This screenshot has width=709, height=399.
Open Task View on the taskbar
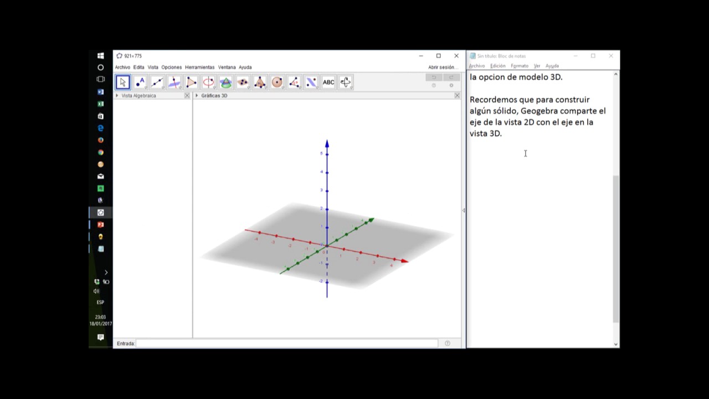[x=100, y=79]
